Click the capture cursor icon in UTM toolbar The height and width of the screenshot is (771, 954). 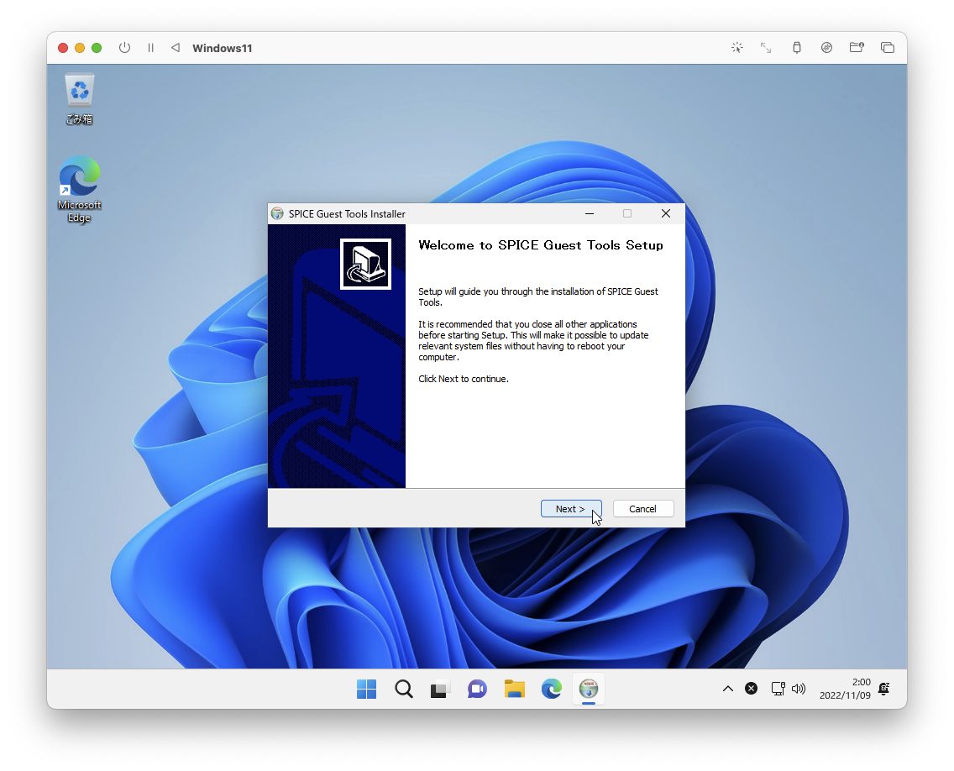tap(736, 48)
